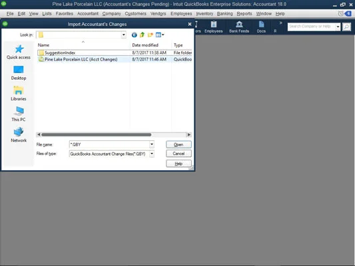
Task: Click Cancel button
Action: [178, 154]
